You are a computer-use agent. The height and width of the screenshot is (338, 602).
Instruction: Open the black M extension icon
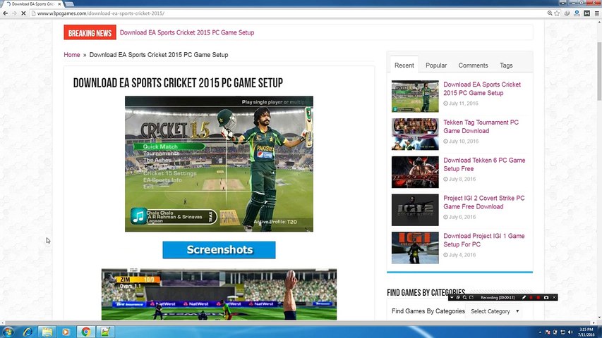click(586, 13)
